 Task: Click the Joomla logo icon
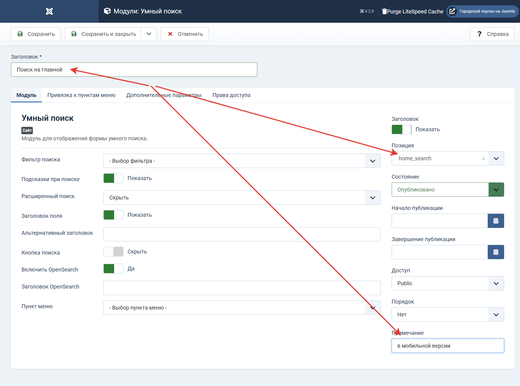coord(49,11)
